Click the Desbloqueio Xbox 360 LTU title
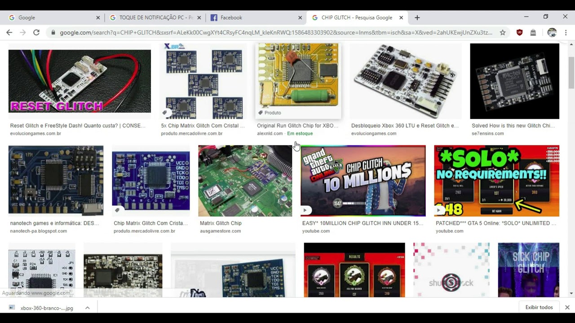575x323 pixels. click(405, 126)
